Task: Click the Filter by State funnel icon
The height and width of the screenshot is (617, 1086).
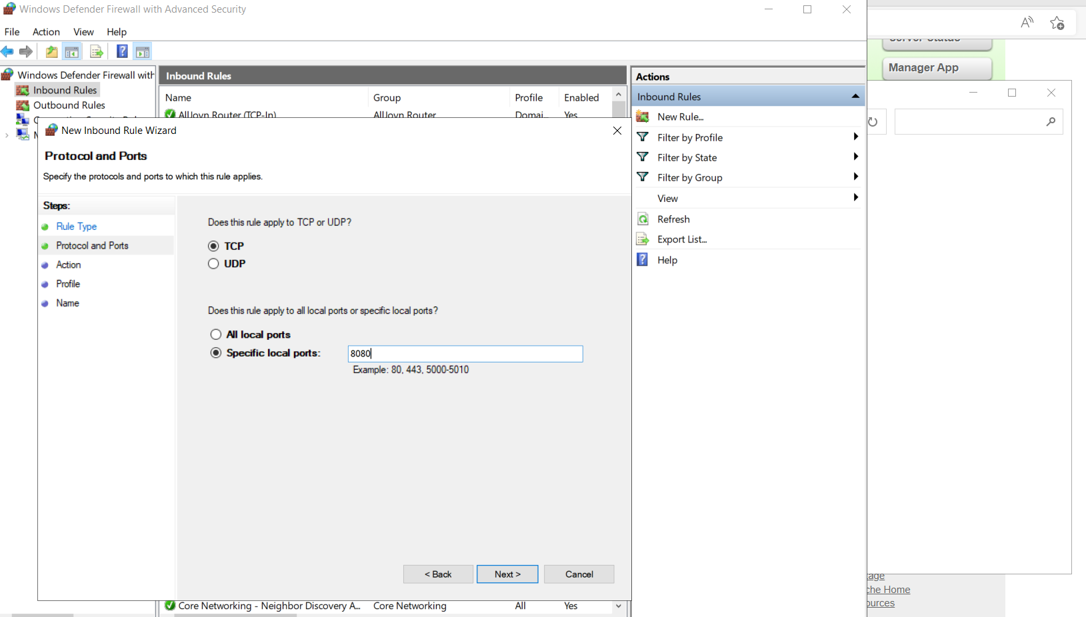Action: [x=643, y=157]
